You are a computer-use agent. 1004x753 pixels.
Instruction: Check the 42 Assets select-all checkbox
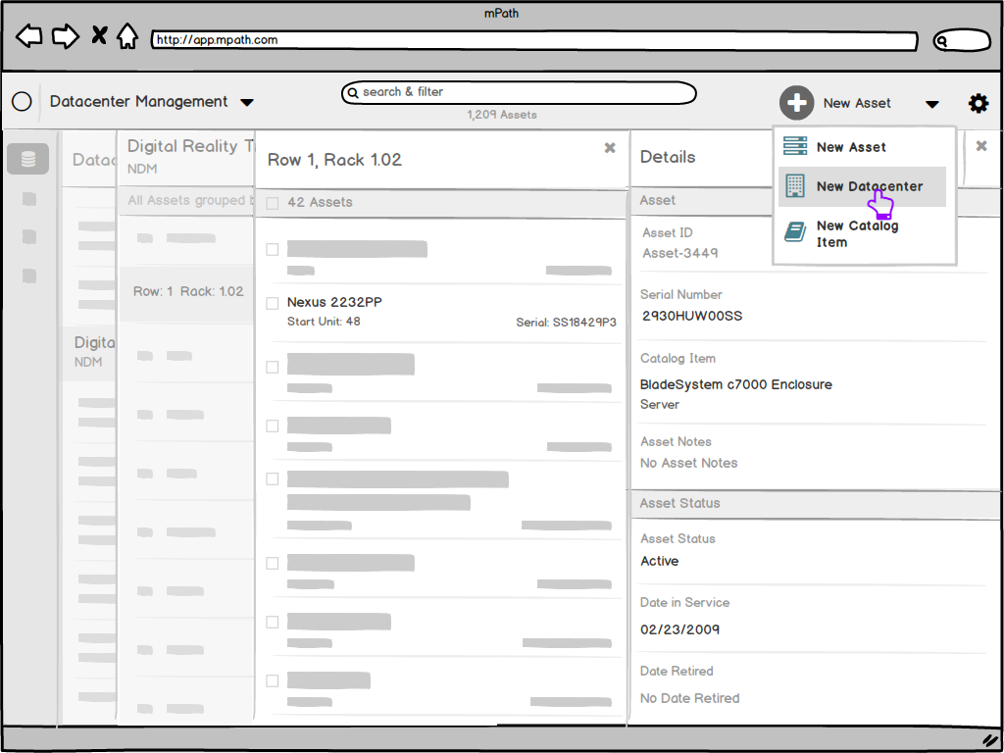tap(272, 202)
